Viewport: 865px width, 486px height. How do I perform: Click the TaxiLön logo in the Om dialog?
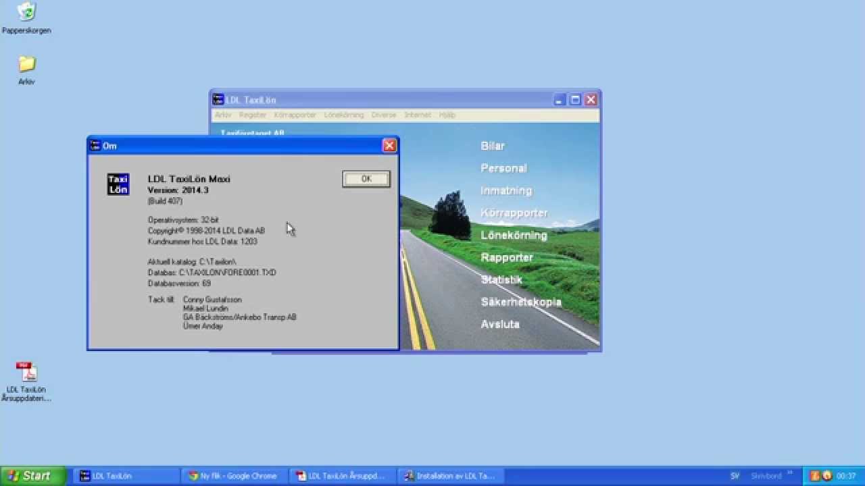pyautogui.click(x=118, y=184)
